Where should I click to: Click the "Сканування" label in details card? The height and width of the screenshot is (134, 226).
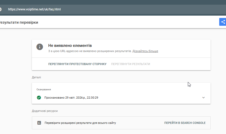coord(44,90)
